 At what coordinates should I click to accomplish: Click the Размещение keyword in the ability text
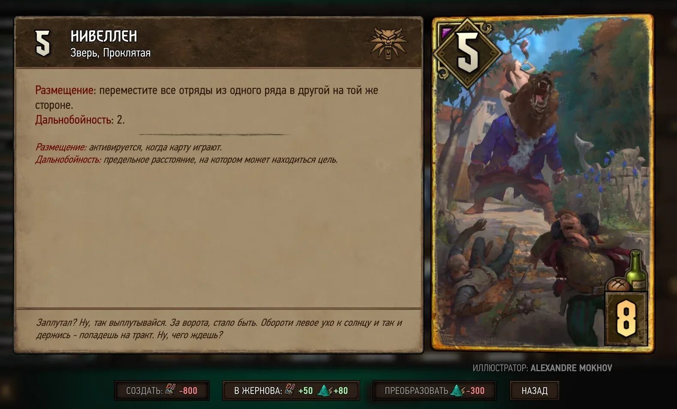click(x=65, y=90)
